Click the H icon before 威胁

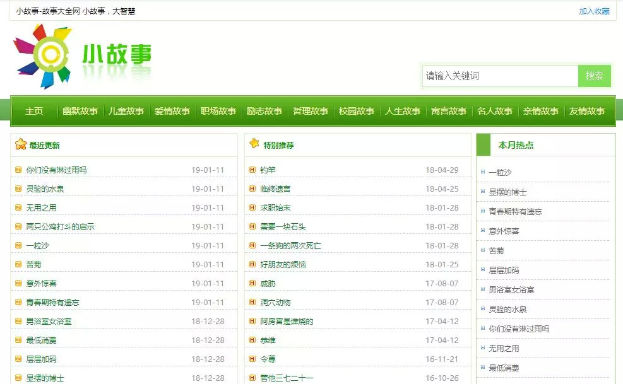[252, 283]
